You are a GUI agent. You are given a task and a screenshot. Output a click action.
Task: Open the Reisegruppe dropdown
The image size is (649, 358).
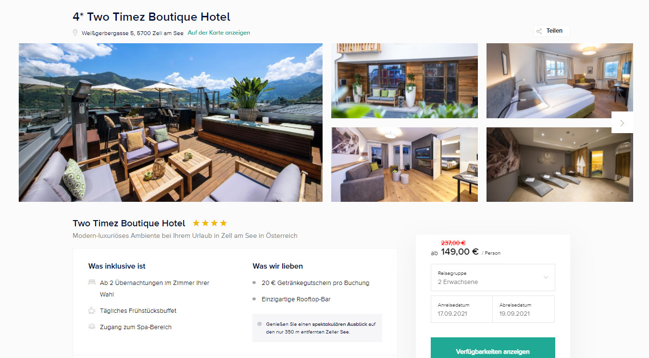(493, 277)
